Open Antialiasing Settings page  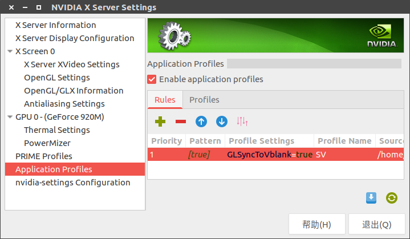tap(64, 104)
